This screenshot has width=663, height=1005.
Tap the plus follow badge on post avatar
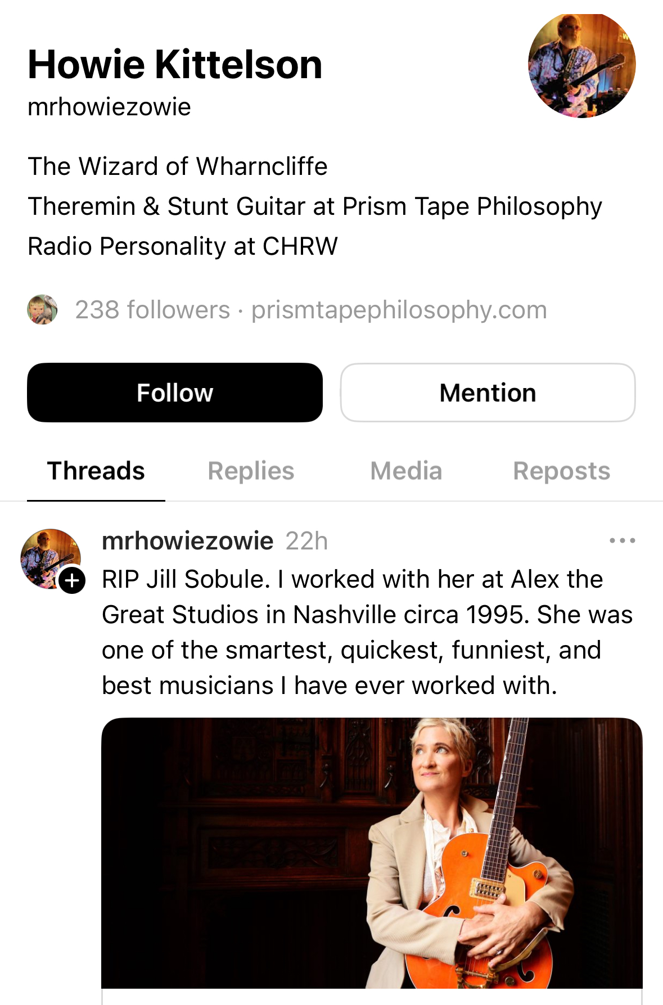(x=73, y=581)
